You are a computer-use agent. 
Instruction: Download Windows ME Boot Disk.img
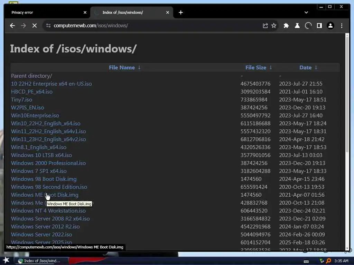[x=45, y=195]
